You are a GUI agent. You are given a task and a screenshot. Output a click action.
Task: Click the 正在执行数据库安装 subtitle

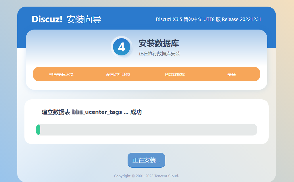click(160, 54)
